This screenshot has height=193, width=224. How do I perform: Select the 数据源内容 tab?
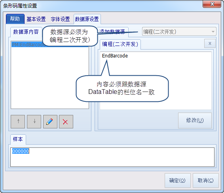[x=26, y=32]
